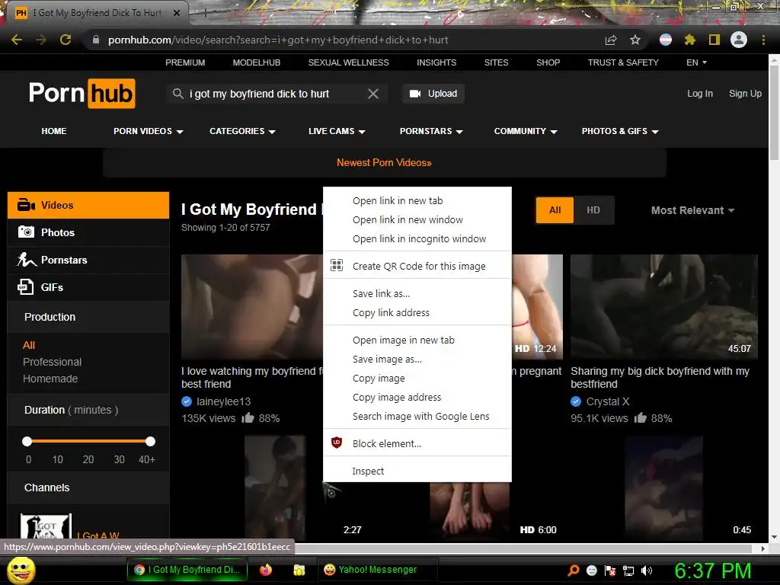The width and height of the screenshot is (780, 585).
Task: Filter Production by Professional
Action: coord(53,362)
